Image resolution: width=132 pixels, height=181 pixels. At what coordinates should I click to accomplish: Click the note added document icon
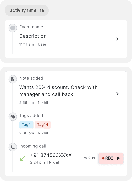(13, 79)
